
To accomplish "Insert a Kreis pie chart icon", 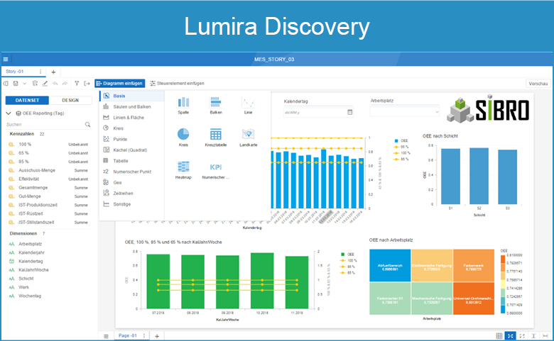I will click(183, 138).
